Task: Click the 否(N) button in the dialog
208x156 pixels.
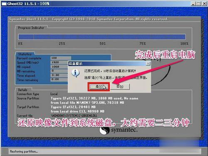Action: (120, 87)
